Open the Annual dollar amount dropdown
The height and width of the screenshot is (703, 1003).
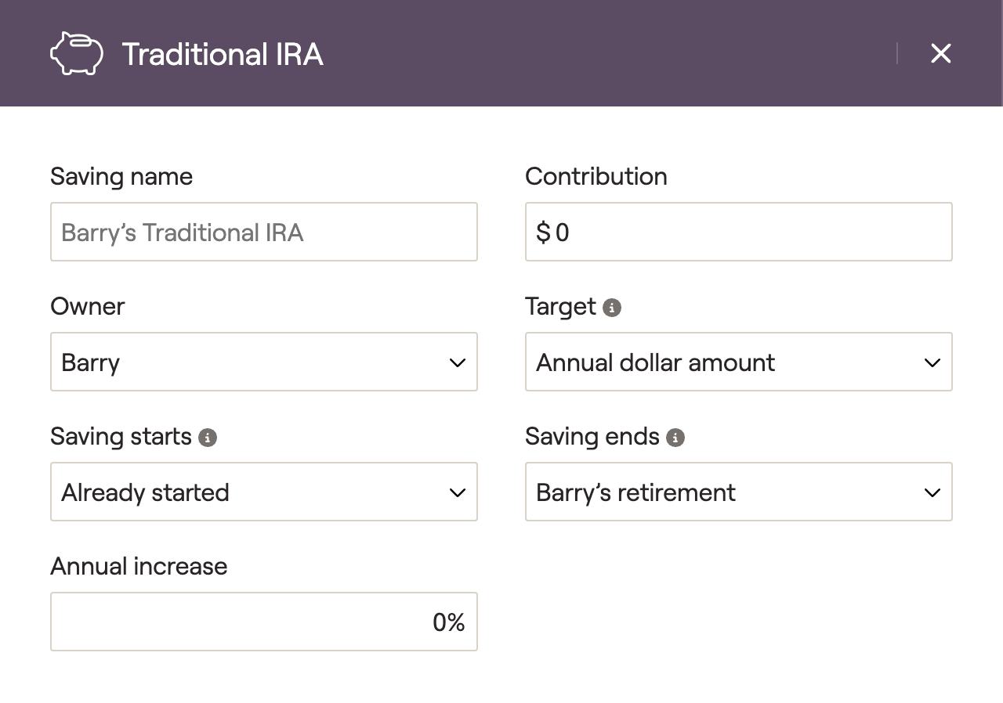coord(739,362)
